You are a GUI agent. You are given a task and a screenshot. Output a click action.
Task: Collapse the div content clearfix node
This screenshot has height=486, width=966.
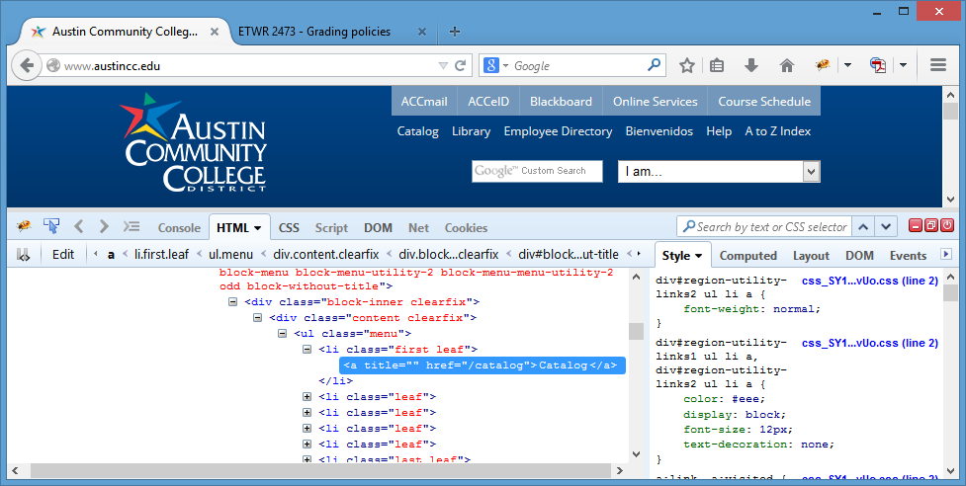(x=257, y=318)
